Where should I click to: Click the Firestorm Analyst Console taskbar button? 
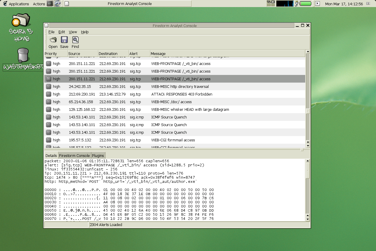(x=127, y=4)
